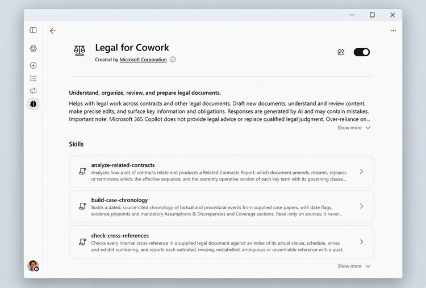This screenshot has width=426, height=288.
Task: Share Legal for Cowork via share icon
Action: point(341,52)
